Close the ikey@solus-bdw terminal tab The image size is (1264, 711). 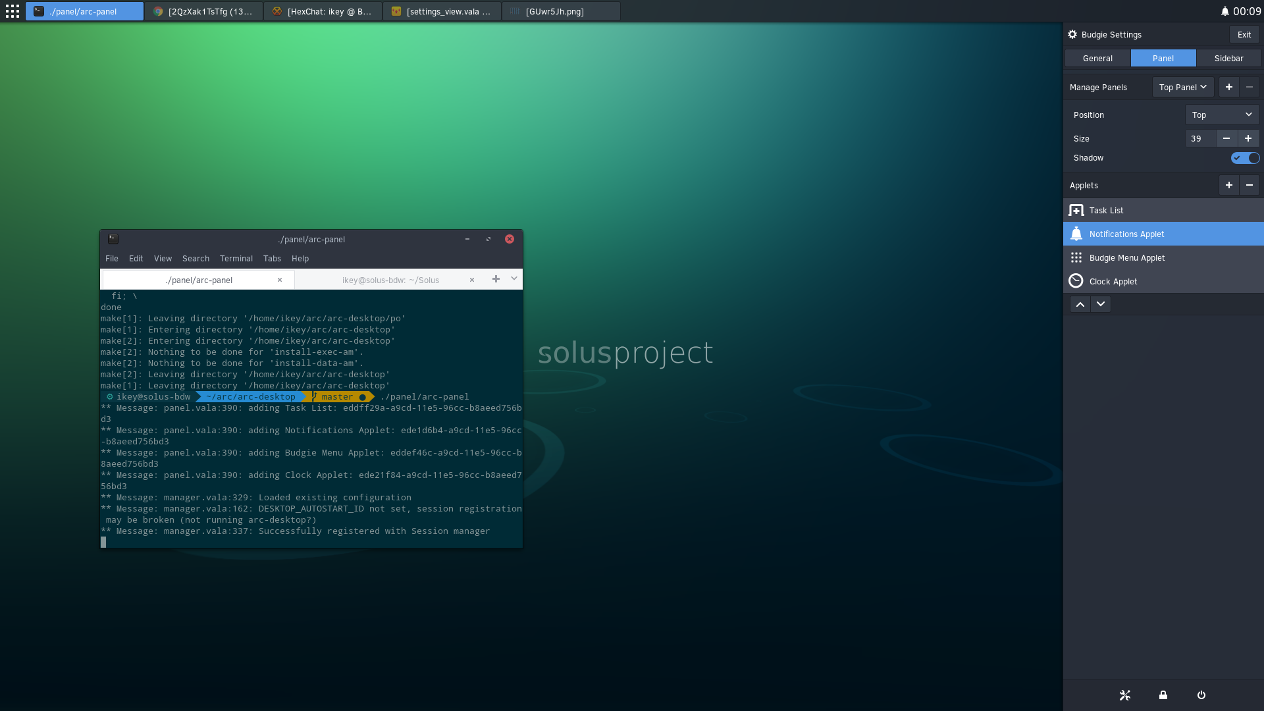click(x=472, y=280)
